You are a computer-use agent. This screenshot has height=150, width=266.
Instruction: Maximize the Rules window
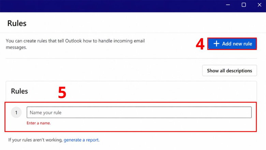(x=243, y=5)
